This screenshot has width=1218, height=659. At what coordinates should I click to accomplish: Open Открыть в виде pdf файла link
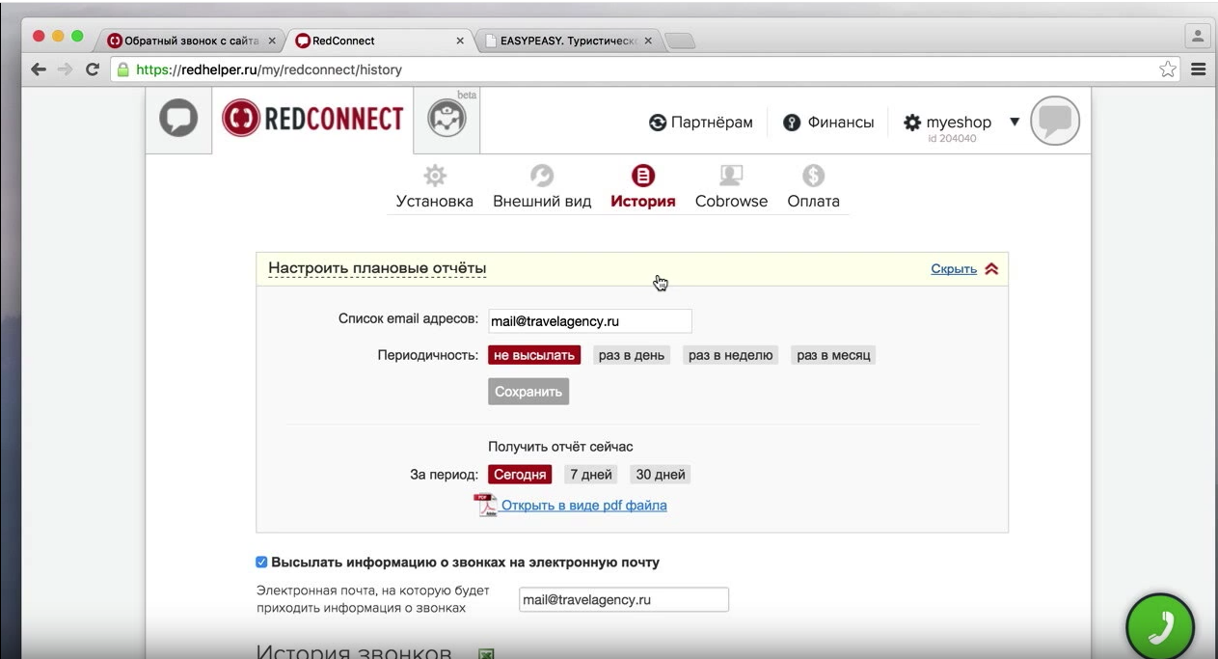583,506
